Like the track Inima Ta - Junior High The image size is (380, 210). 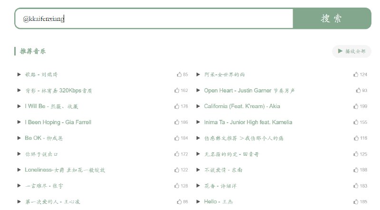click(356, 122)
